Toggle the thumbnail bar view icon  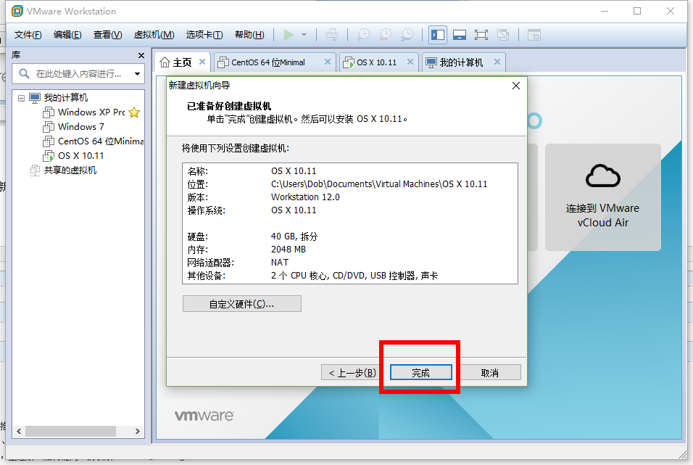point(460,35)
